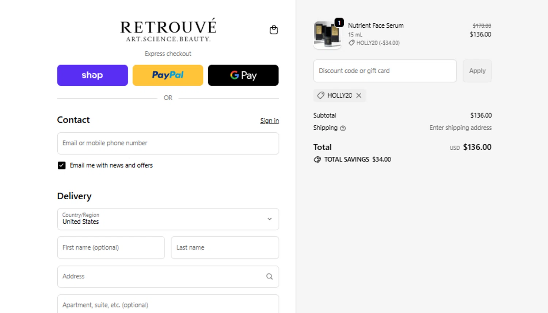Click the shipping help question mark icon
The image size is (548, 313).
coord(343,128)
